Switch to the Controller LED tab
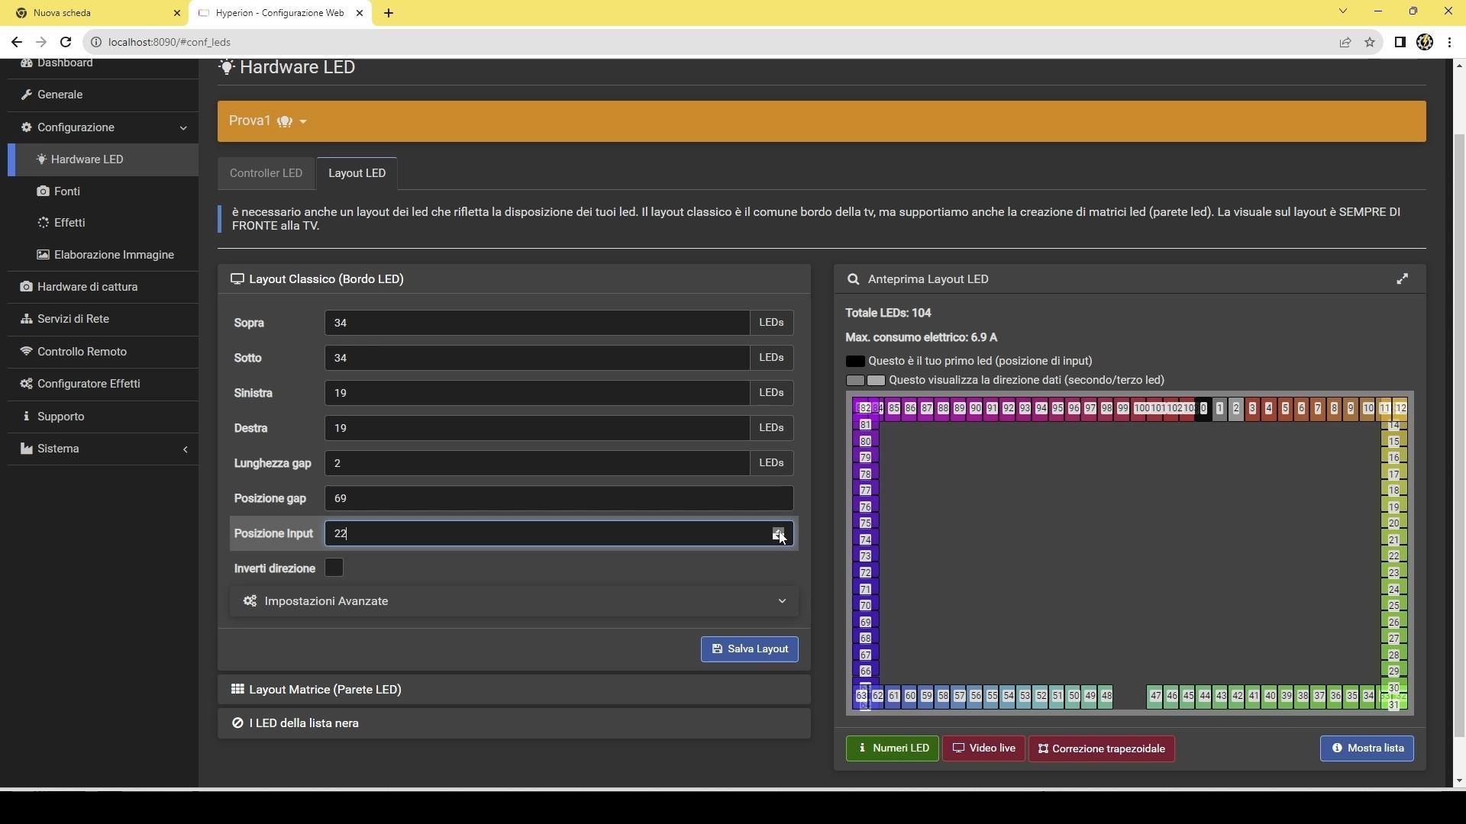Viewport: 1466px width, 824px height. (266, 173)
